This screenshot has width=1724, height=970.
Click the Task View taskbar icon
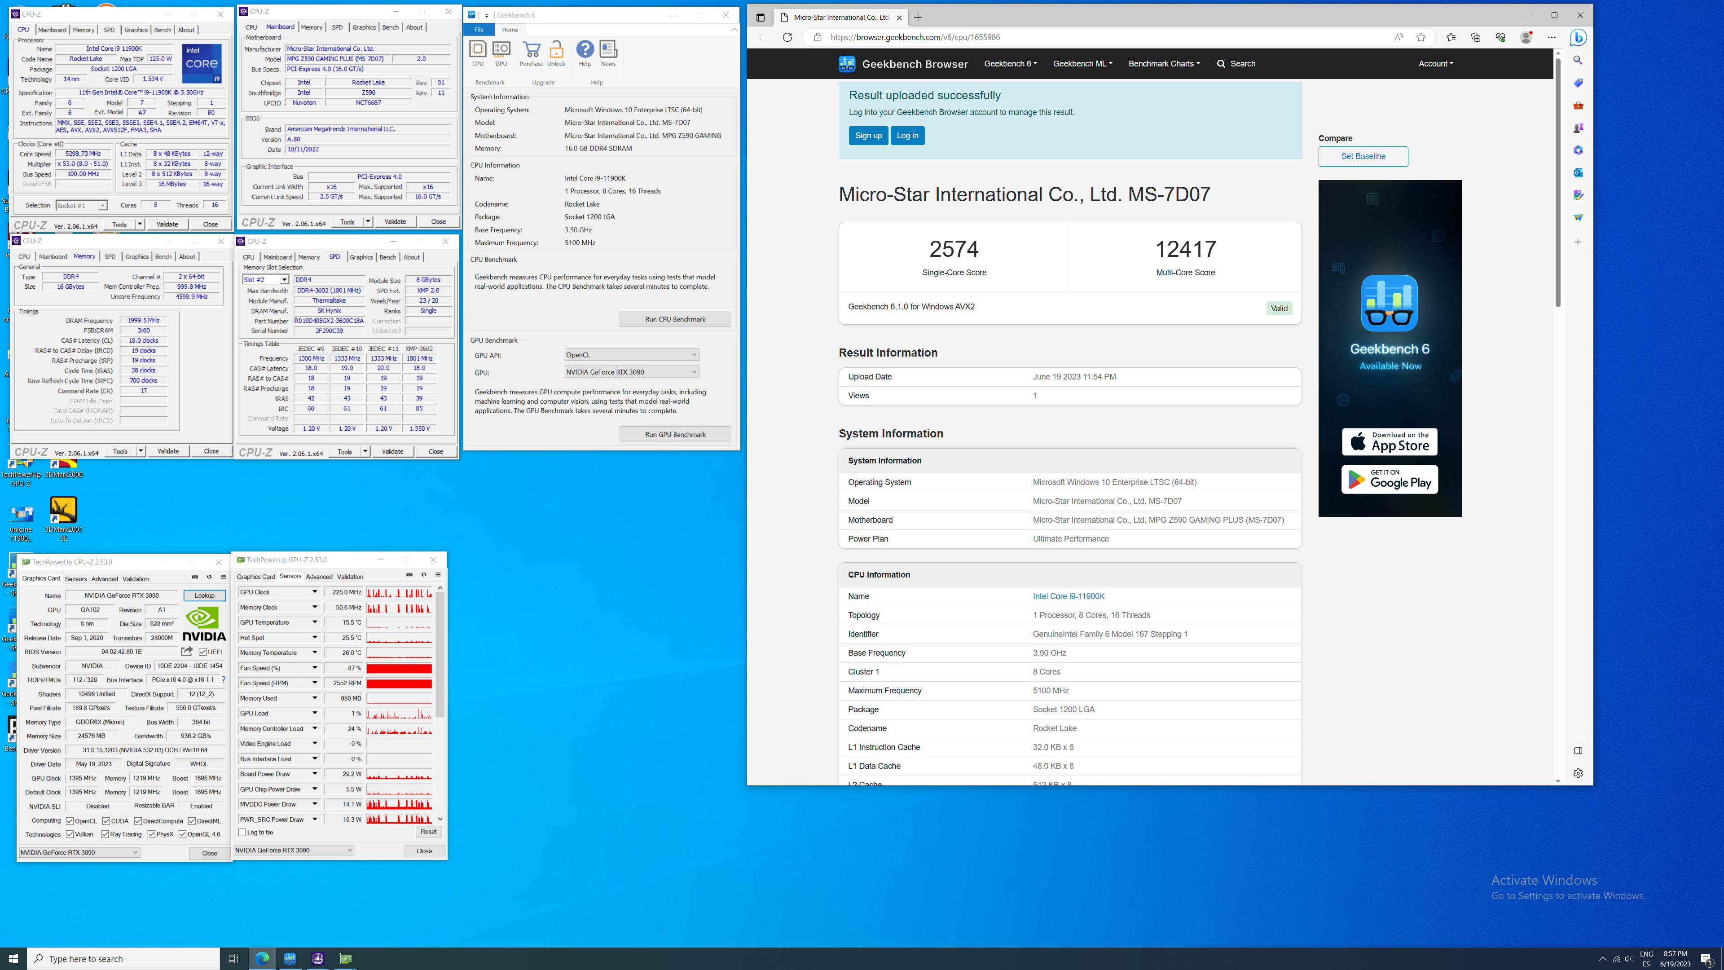(x=233, y=959)
